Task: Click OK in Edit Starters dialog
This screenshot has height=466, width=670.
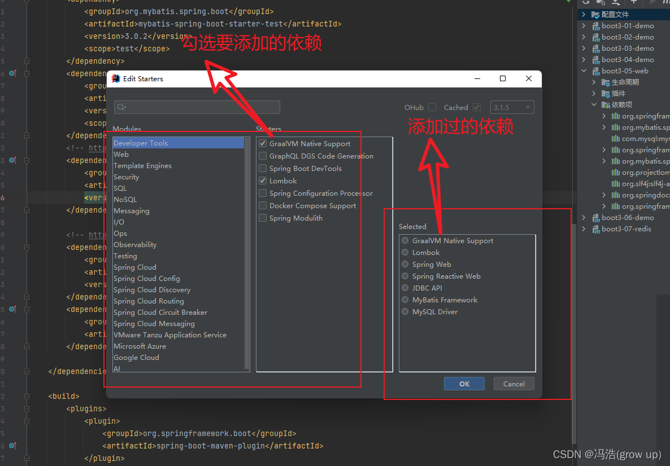Action: (464, 384)
